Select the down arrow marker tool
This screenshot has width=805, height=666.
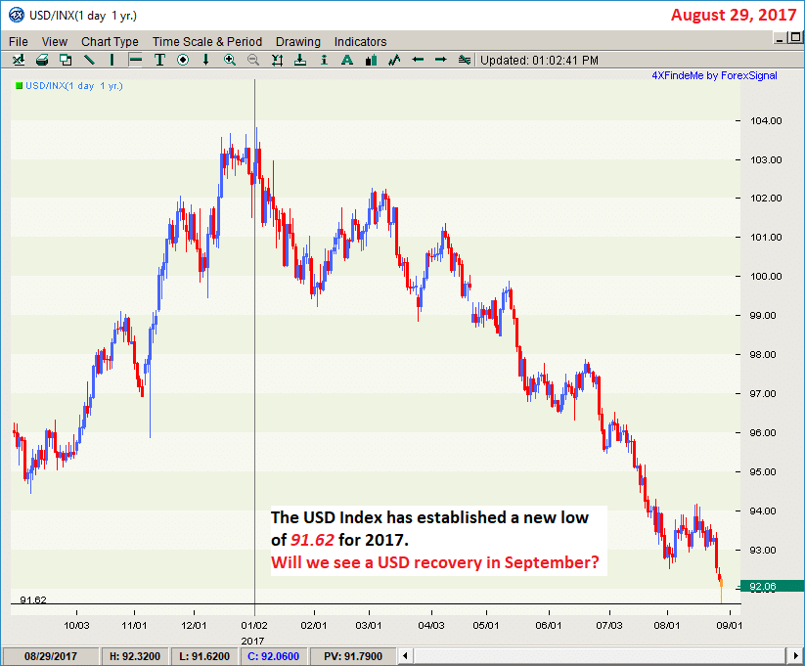tap(205, 60)
